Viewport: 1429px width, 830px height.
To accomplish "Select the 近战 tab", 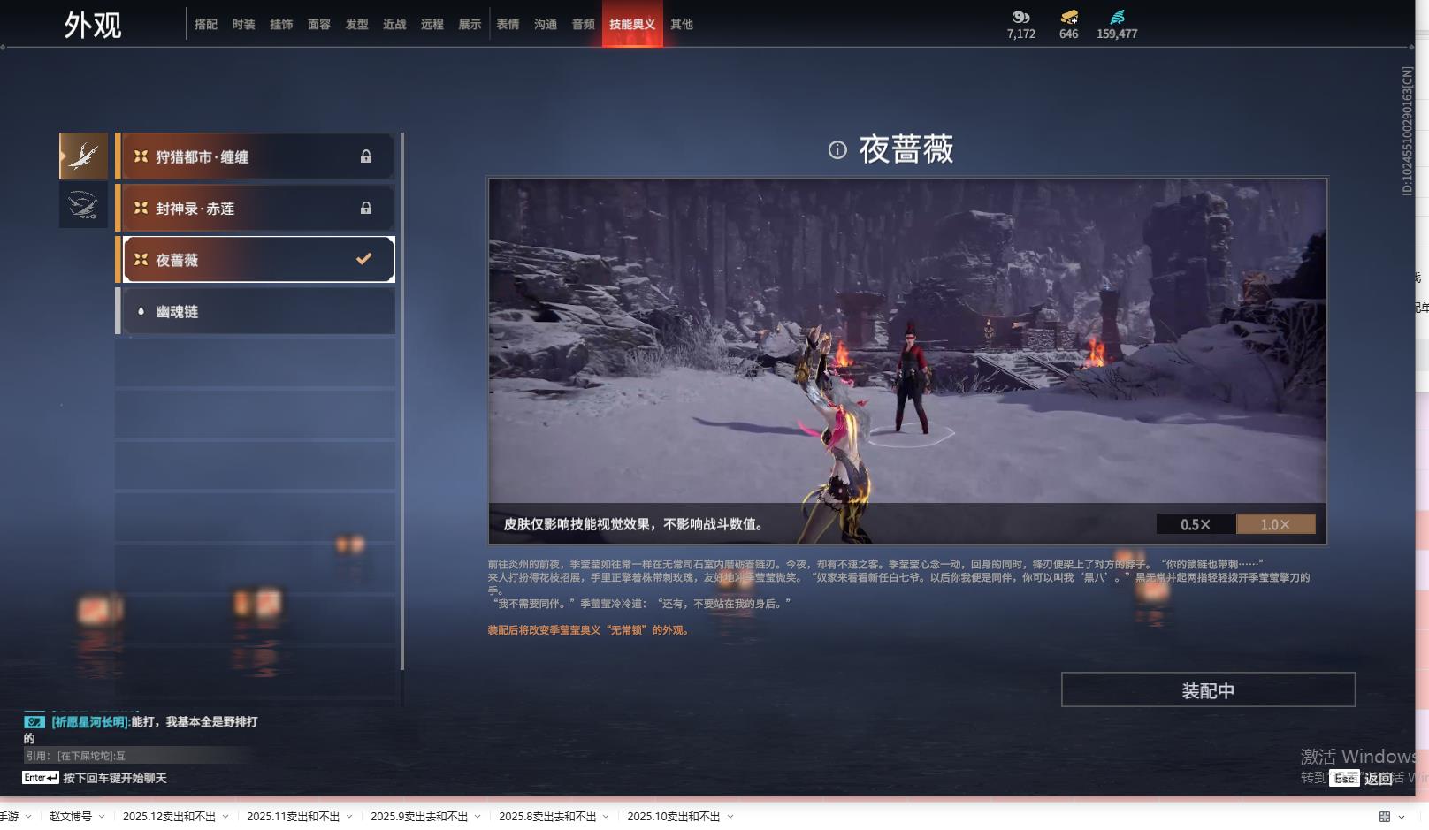I will [x=394, y=25].
